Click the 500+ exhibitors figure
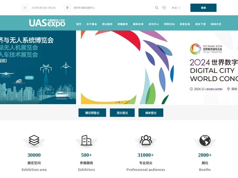The width and height of the screenshot is (238, 178). pos(86,155)
